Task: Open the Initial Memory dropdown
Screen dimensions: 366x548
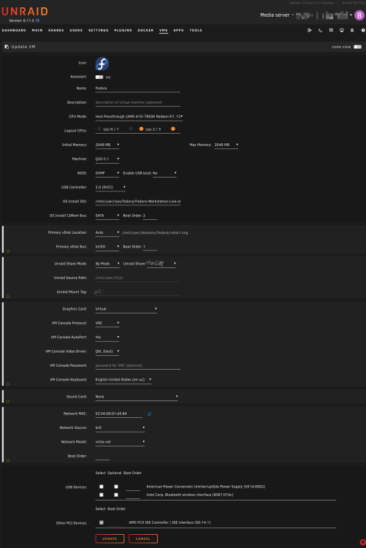Action: tap(107, 145)
